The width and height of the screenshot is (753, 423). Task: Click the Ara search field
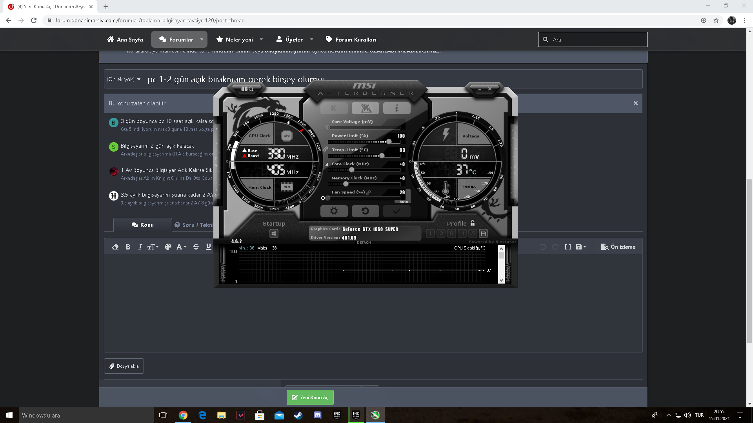click(x=597, y=40)
